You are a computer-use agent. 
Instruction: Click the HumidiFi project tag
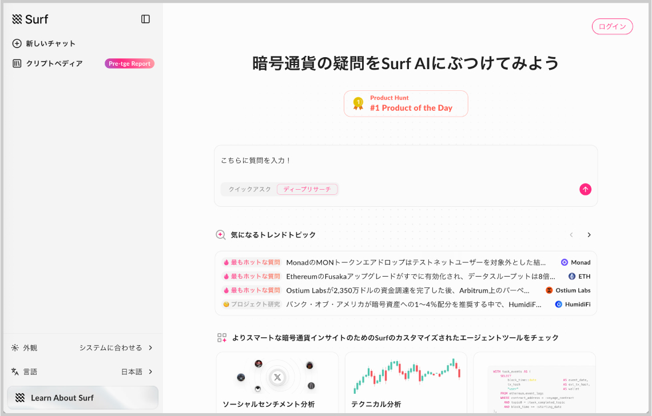pyautogui.click(x=573, y=304)
